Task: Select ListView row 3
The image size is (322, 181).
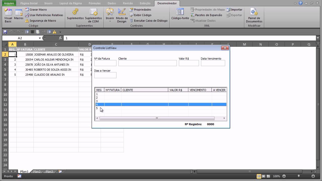Action: coord(161,101)
